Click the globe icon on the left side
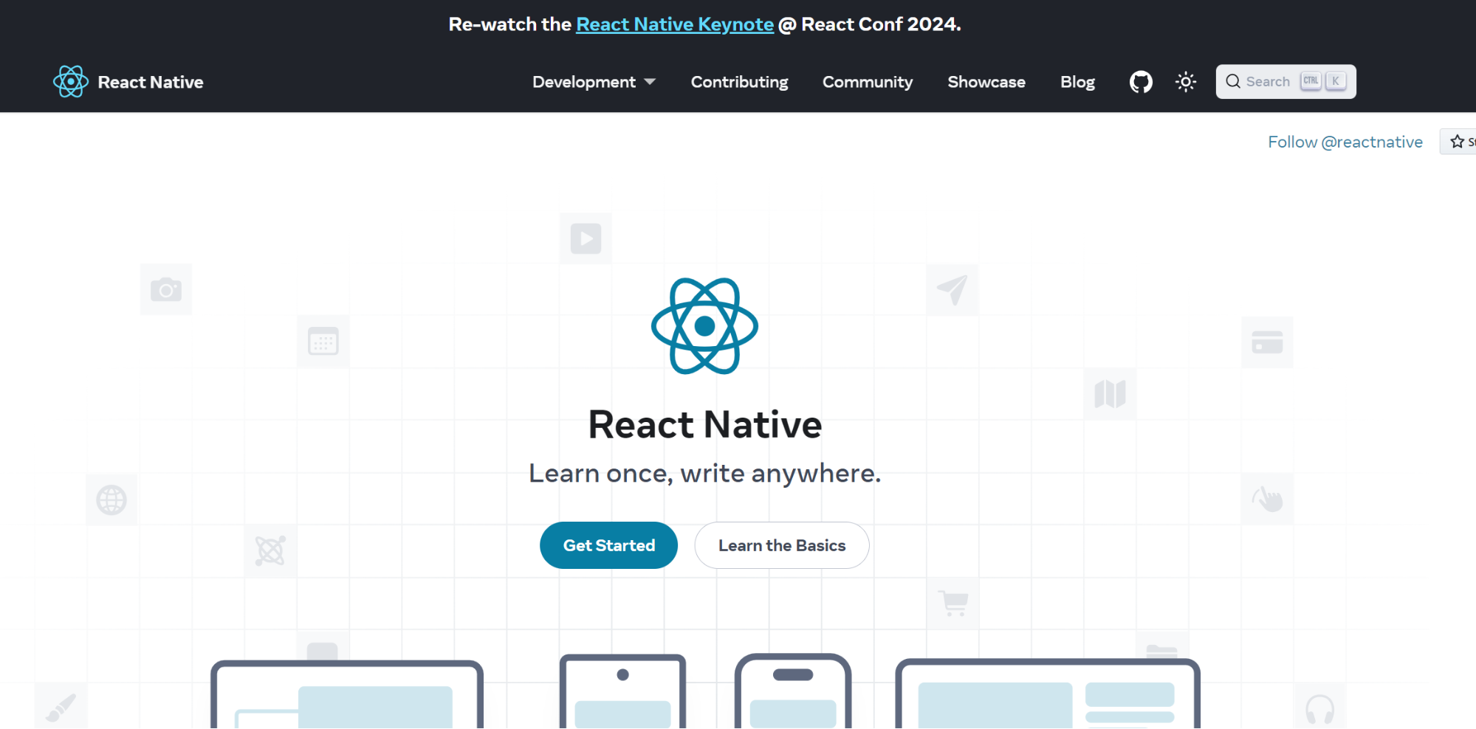 pyautogui.click(x=111, y=500)
